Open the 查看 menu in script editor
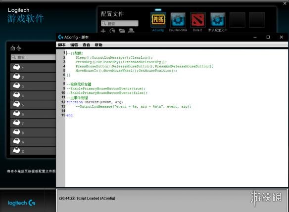The height and width of the screenshot is (212, 289). pyautogui.click(x=86, y=44)
